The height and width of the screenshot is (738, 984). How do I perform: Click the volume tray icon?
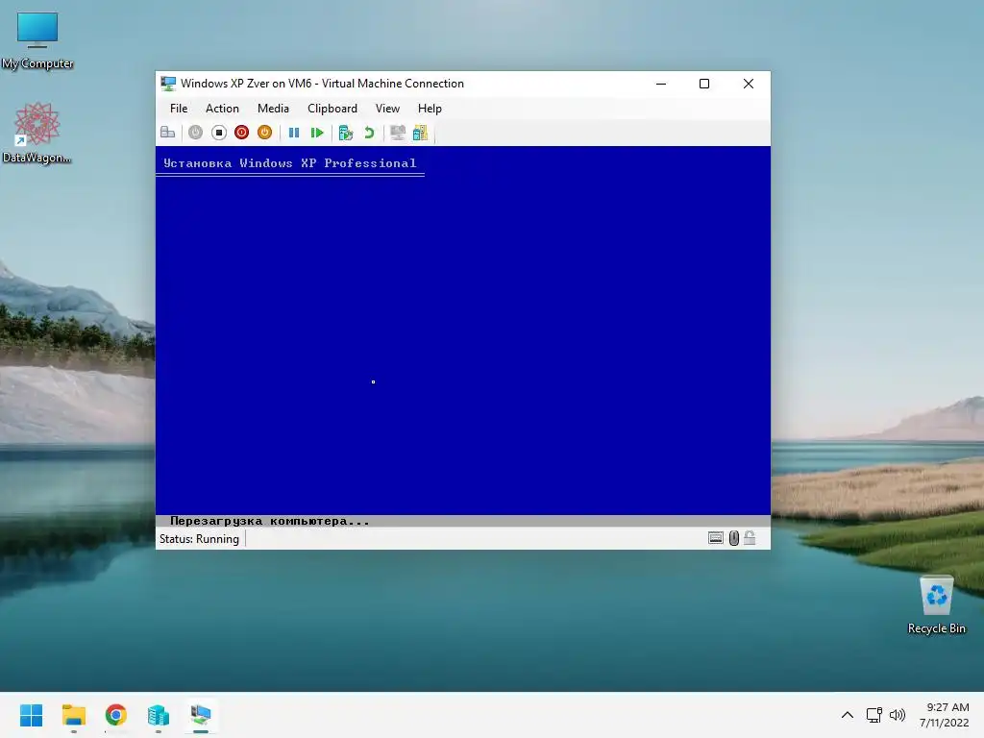(898, 715)
